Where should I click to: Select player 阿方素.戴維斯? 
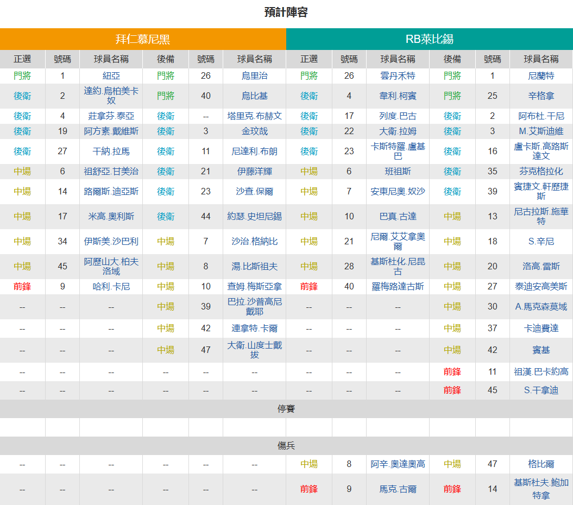tap(111, 131)
